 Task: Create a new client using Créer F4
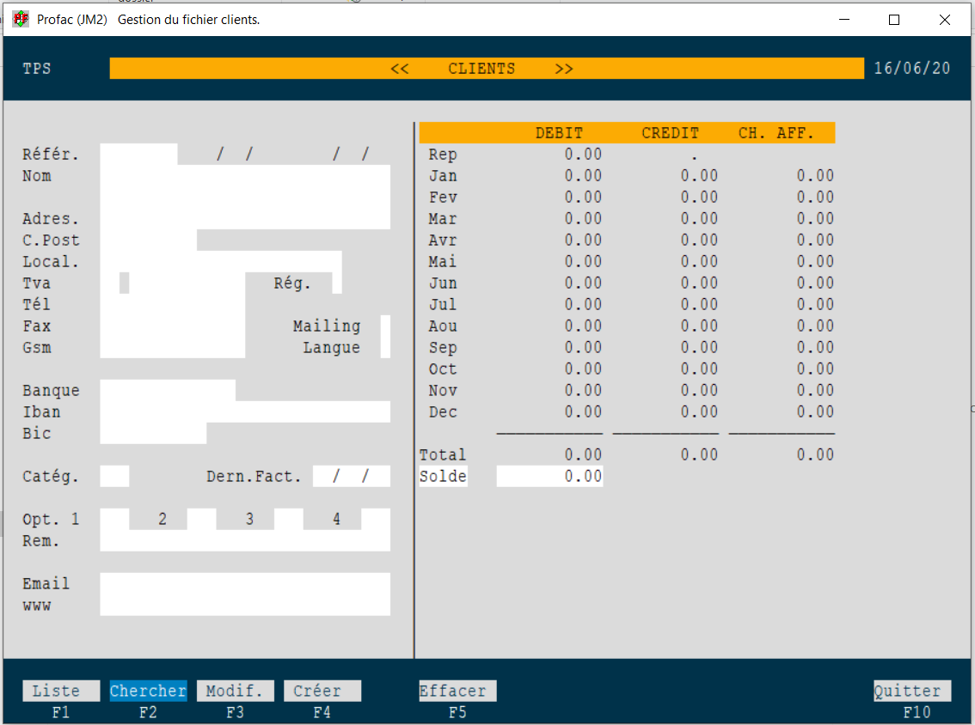click(x=322, y=691)
